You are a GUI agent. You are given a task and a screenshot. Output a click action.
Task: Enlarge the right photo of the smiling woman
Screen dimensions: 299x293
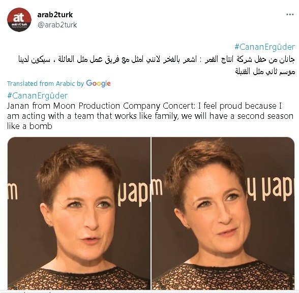[x=223, y=213]
